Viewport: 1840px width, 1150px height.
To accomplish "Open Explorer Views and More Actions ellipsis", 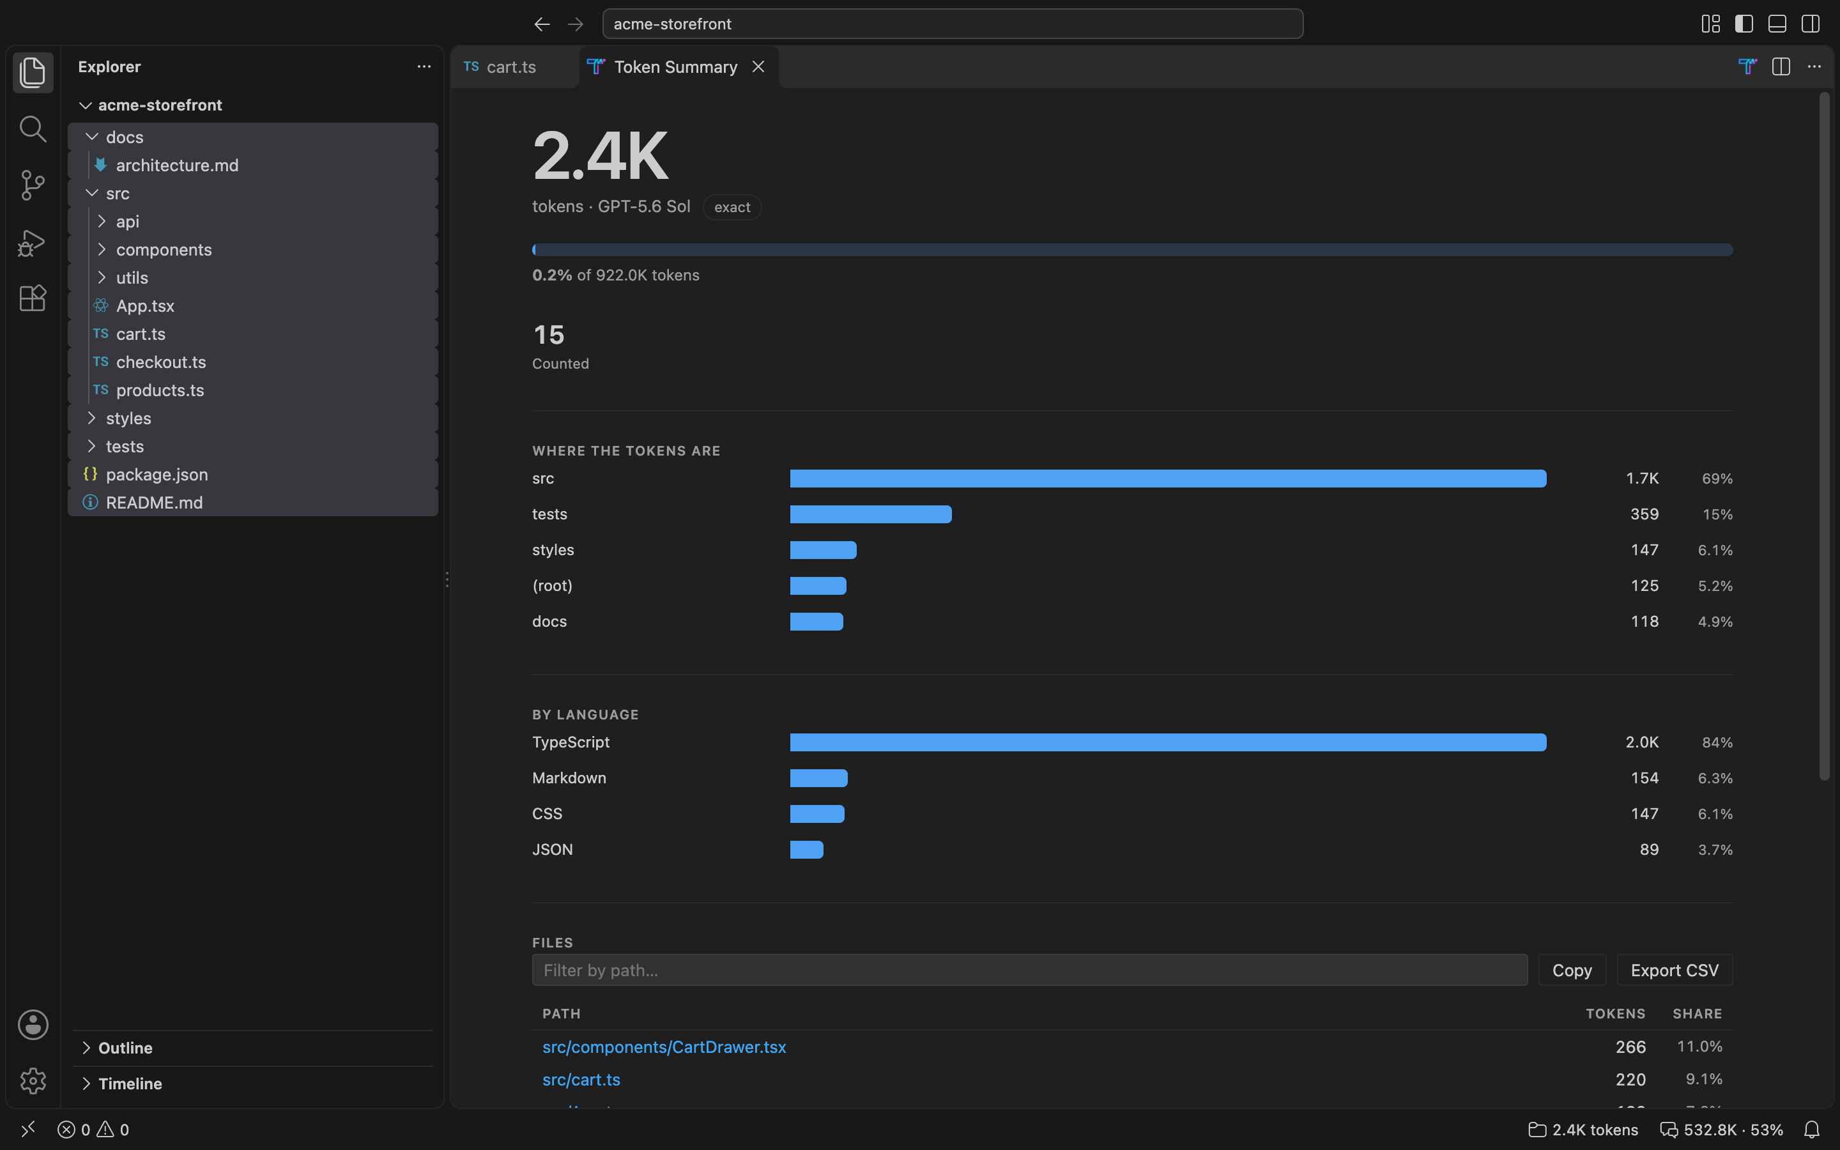I will click(424, 67).
